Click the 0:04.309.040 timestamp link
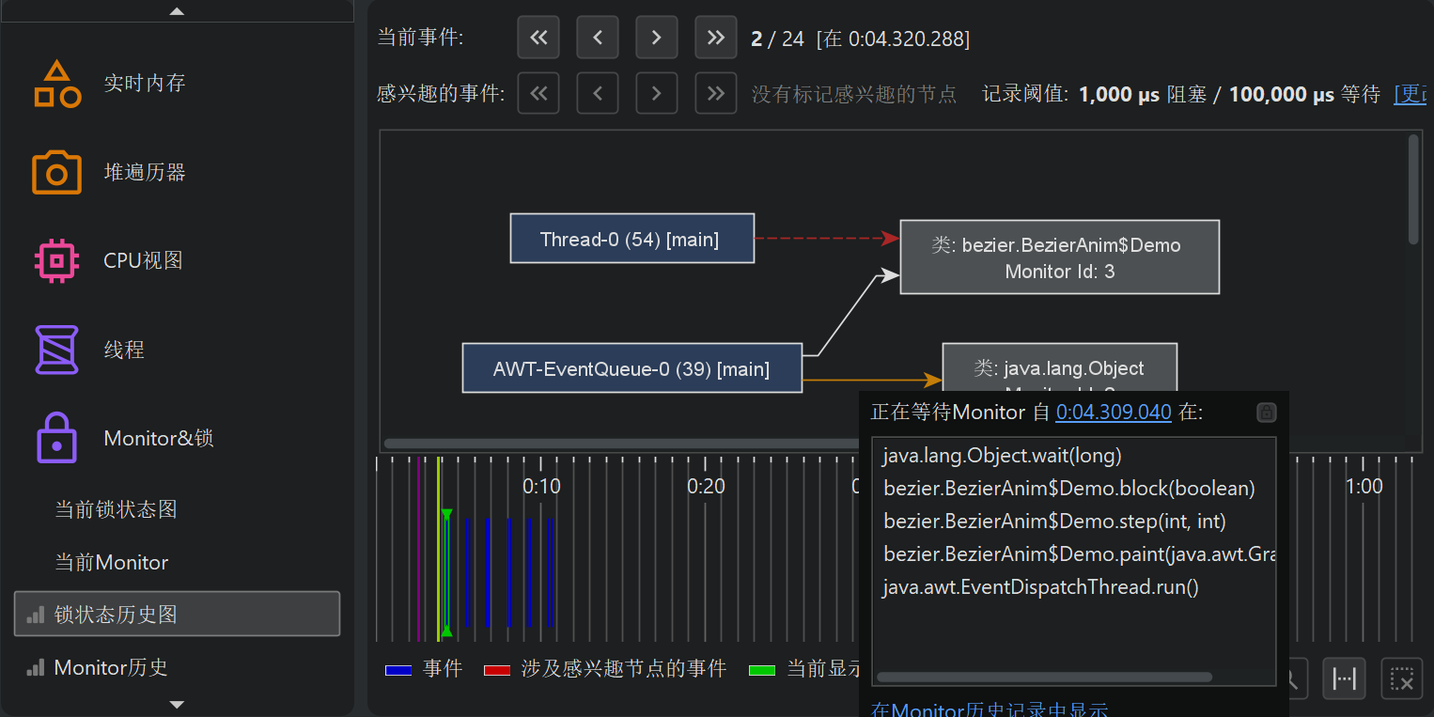This screenshot has height=717, width=1434. 1114,412
